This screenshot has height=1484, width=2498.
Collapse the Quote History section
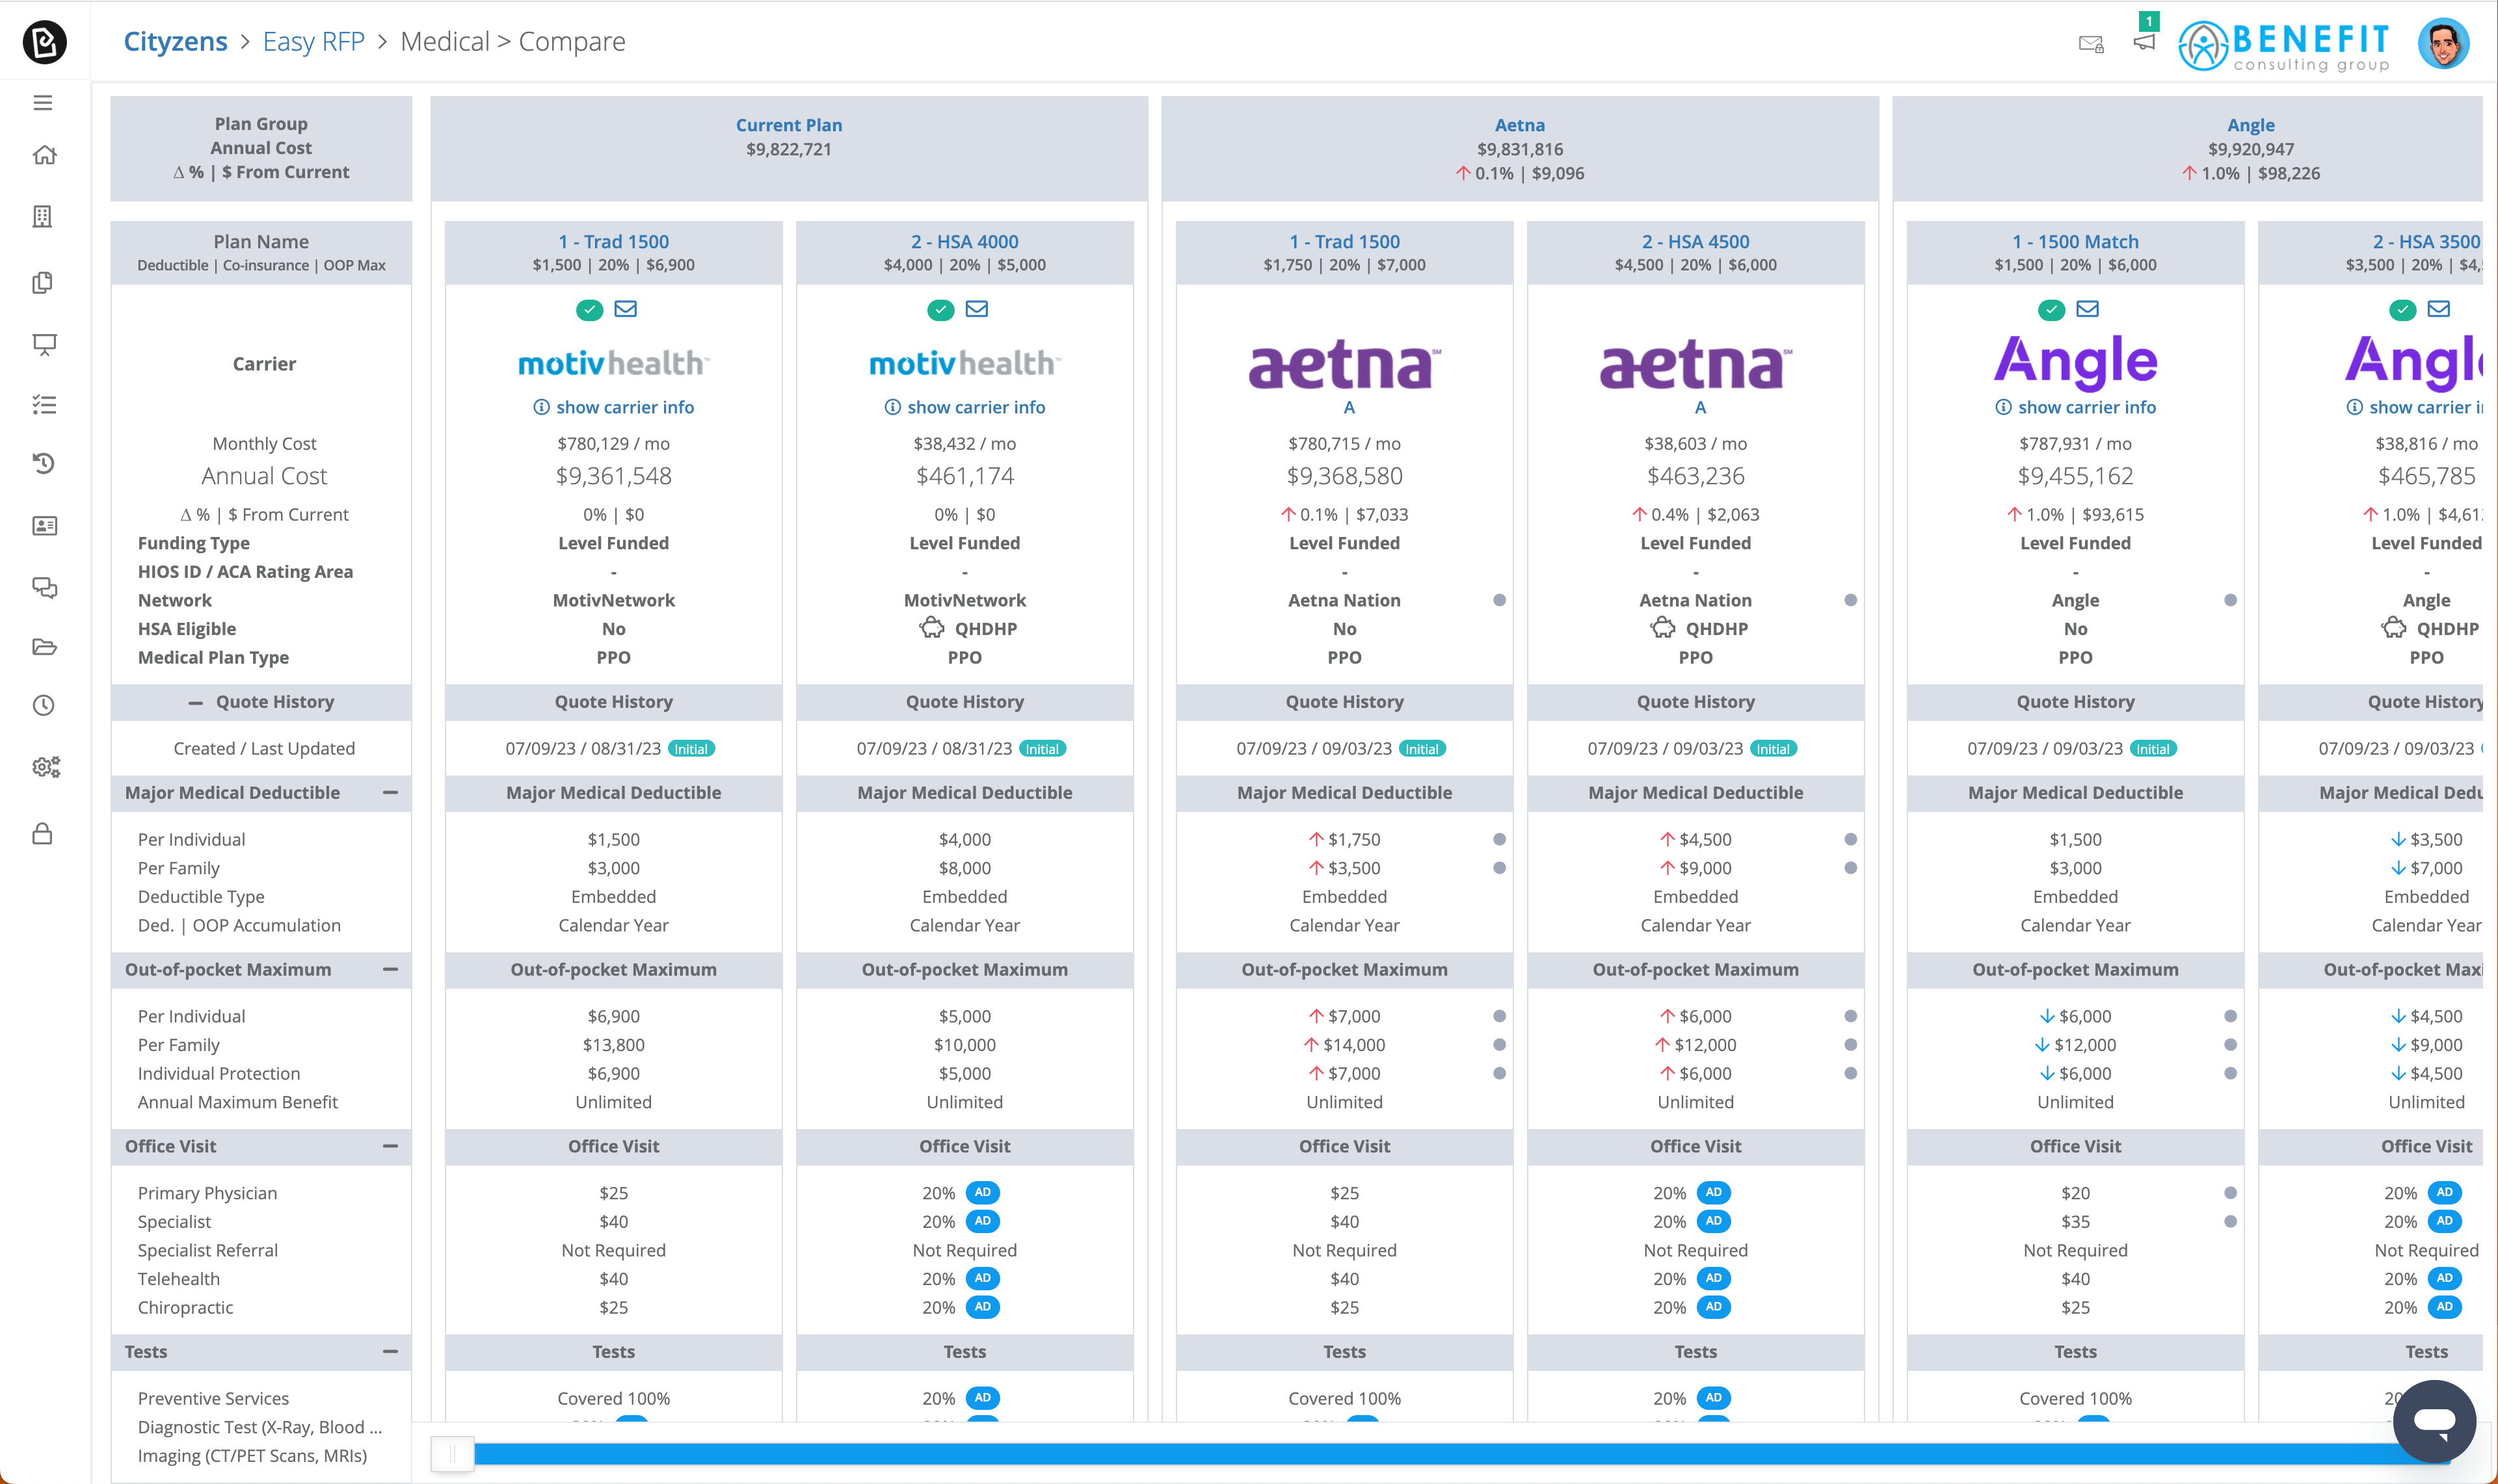(196, 703)
